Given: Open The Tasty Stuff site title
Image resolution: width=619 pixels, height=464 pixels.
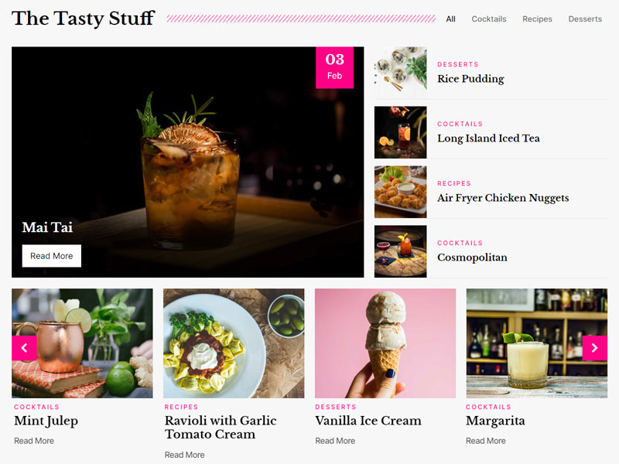Looking at the screenshot, I should [x=83, y=19].
